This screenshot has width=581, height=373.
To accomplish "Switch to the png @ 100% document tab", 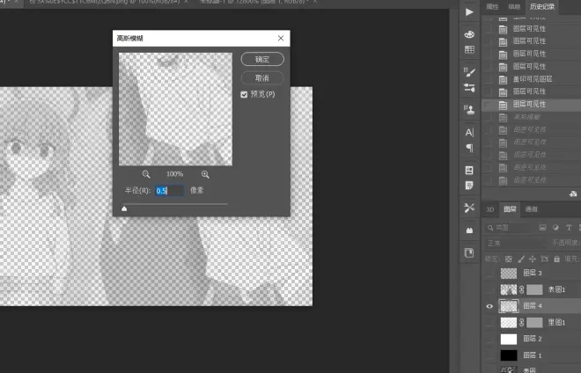I will pyautogui.click(x=106, y=2).
